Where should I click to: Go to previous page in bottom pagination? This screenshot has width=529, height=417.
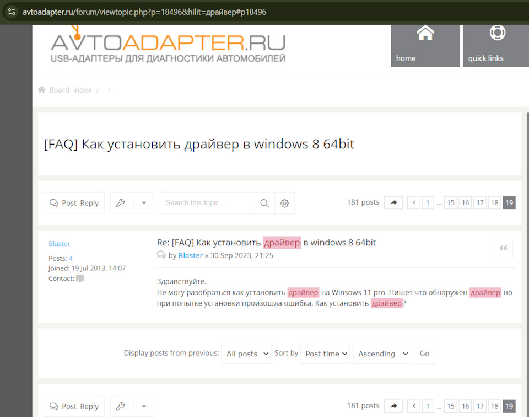414,406
